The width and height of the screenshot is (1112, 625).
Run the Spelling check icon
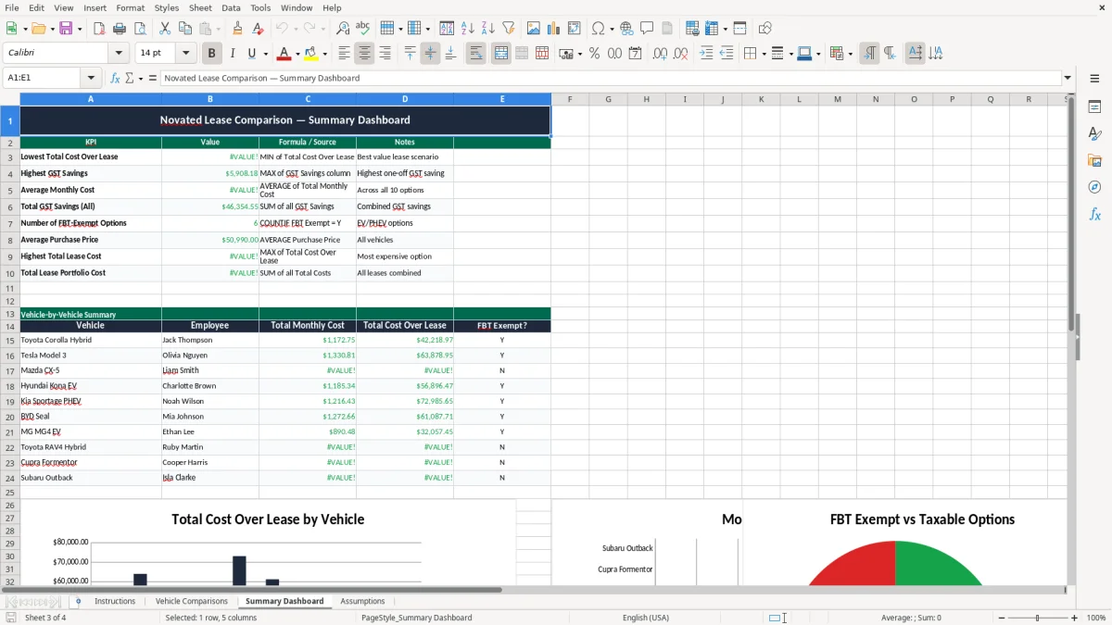tap(363, 29)
